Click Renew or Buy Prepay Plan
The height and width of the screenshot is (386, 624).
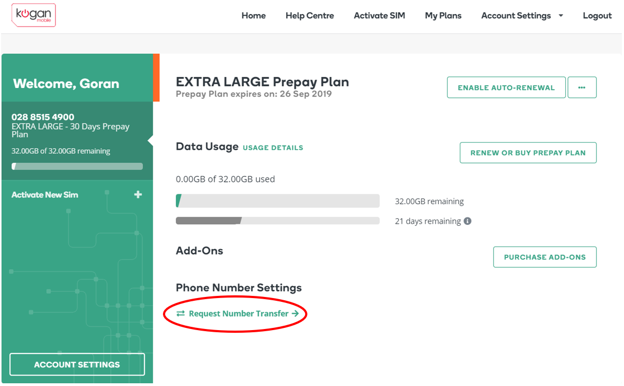click(528, 153)
